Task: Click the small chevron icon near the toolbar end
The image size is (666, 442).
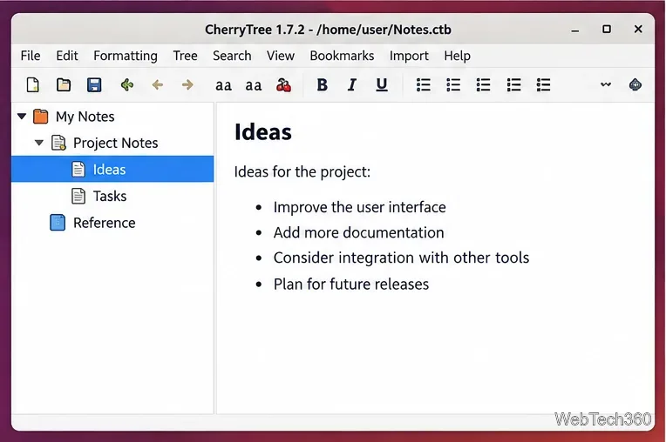Action: (x=606, y=84)
